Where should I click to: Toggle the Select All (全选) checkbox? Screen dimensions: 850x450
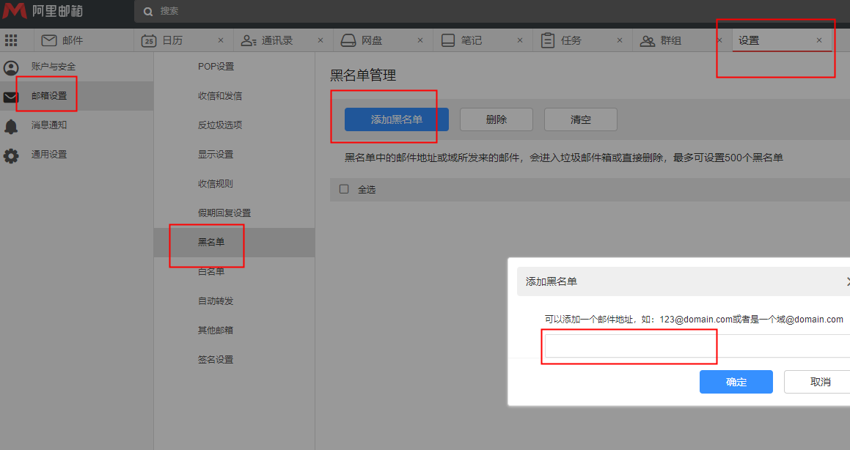(344, 189)
